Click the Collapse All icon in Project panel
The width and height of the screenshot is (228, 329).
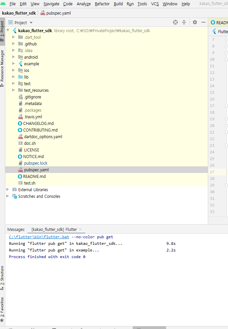point(184,22)
